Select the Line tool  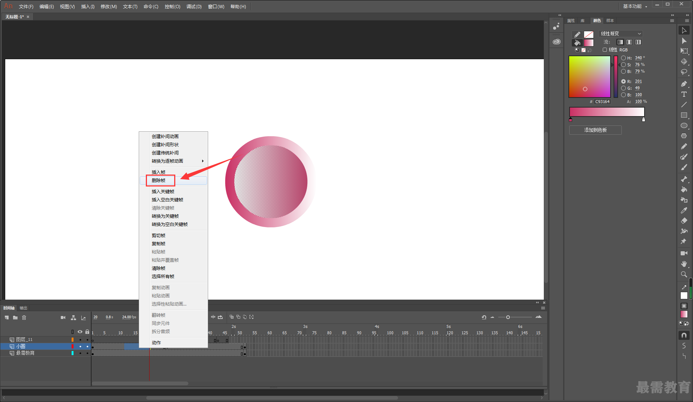(684, 105)
